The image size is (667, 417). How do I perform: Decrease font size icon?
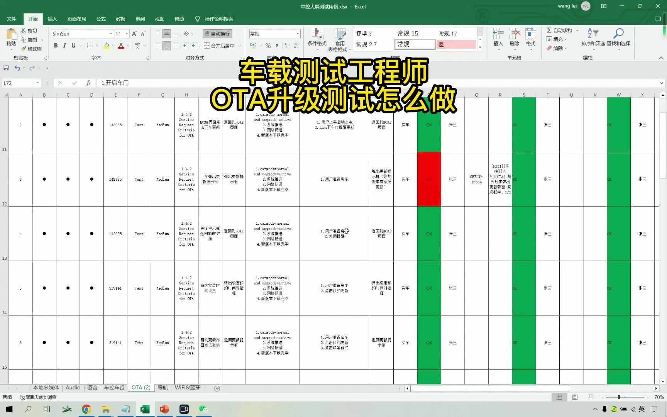[x=143, y=34]
